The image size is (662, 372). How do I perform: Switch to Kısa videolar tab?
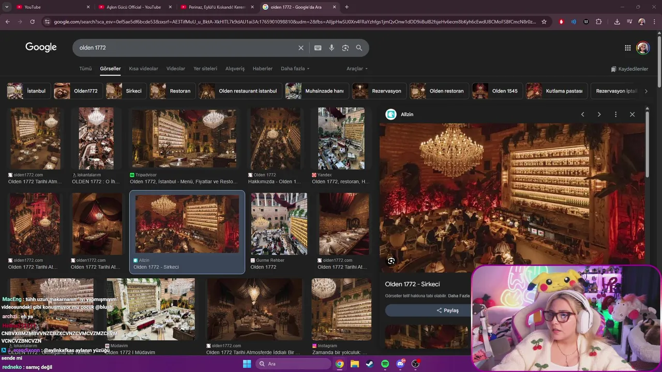point(143,69)
